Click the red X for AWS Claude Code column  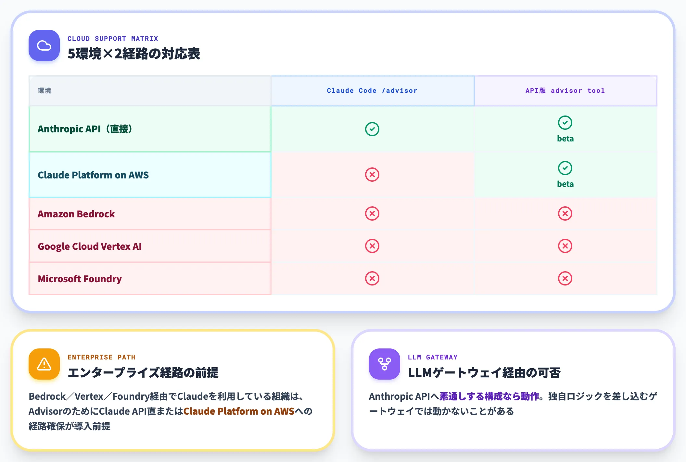click(372, 175)
